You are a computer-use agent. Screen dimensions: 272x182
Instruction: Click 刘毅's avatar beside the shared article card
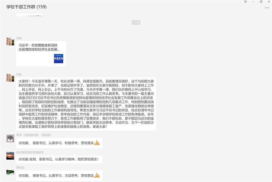click(x=10, y=42)
